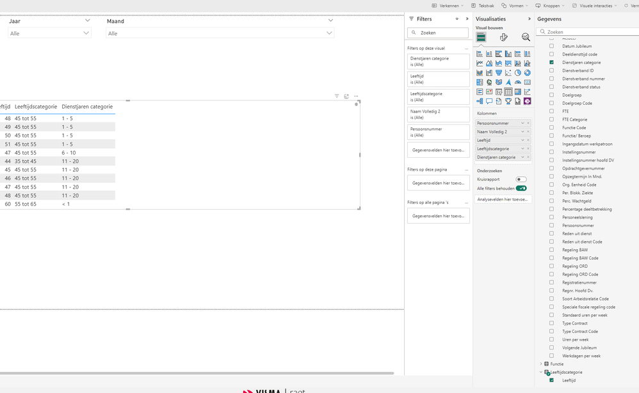Choose the funnel chart visual
This screenshot has width=639, height=393.
tap(498, 73)
